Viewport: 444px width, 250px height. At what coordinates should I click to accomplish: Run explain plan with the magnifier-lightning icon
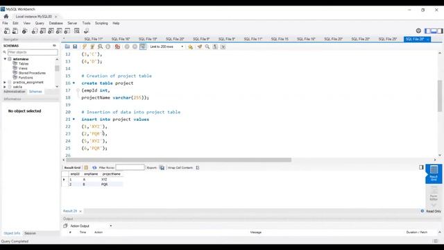(100, 47)
